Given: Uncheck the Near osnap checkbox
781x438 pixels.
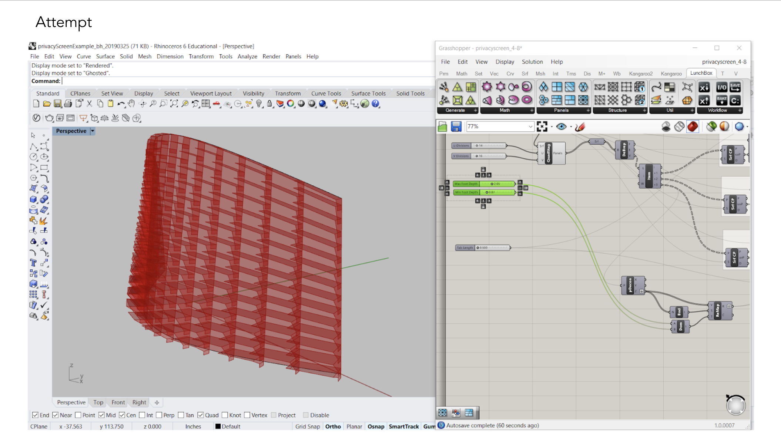Looking at the screenshot, I should 56,415.
